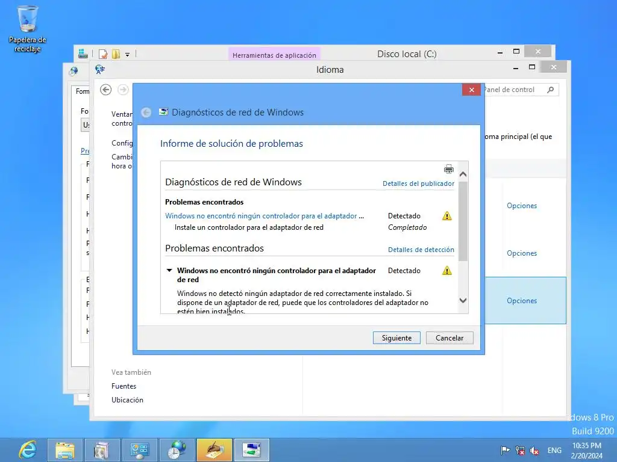Screen dimensions: 617x462
Task: Go back in the Idioma window
Action: [105, 90]
